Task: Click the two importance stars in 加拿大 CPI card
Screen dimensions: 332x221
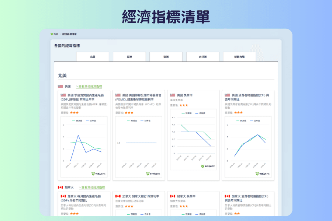Action: tap(237, 214)
